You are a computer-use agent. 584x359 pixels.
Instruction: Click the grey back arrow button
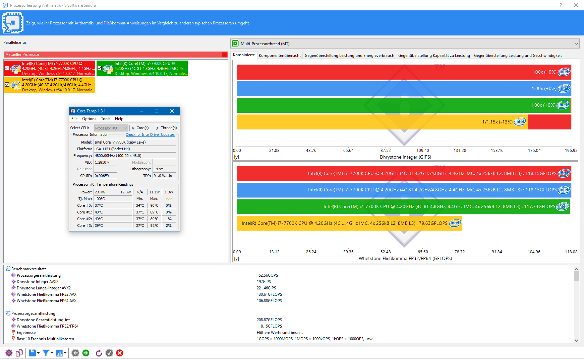[75, 353]
